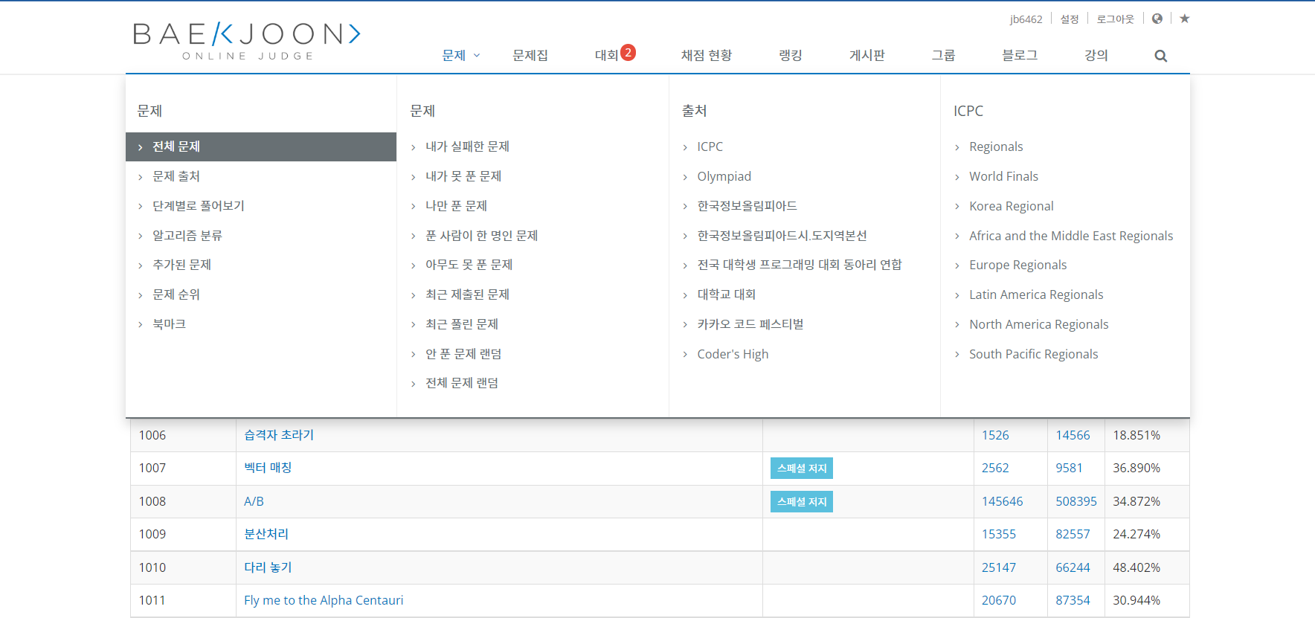Open solved count 145646 link
Image resolution: width=1315 pixels, height=618 pixels.
coord(1002,501)
